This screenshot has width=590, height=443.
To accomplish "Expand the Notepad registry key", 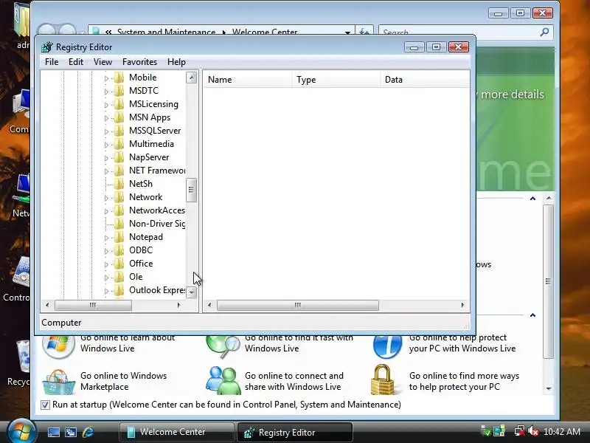I will pyautogui.click(x=106, y=238).
